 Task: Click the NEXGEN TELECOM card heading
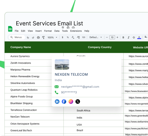pyautogui.click(x=71, y=75)
